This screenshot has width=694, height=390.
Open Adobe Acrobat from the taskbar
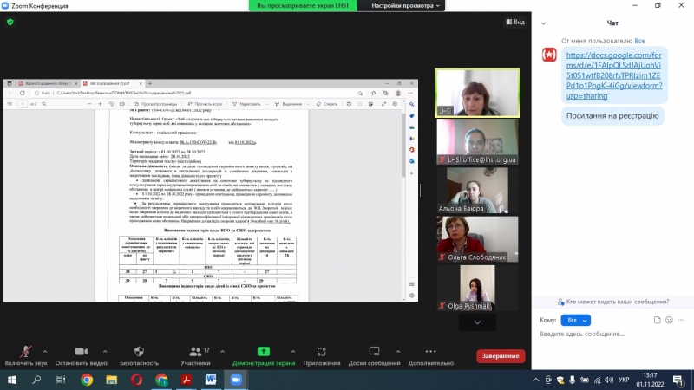pos(186,380)
